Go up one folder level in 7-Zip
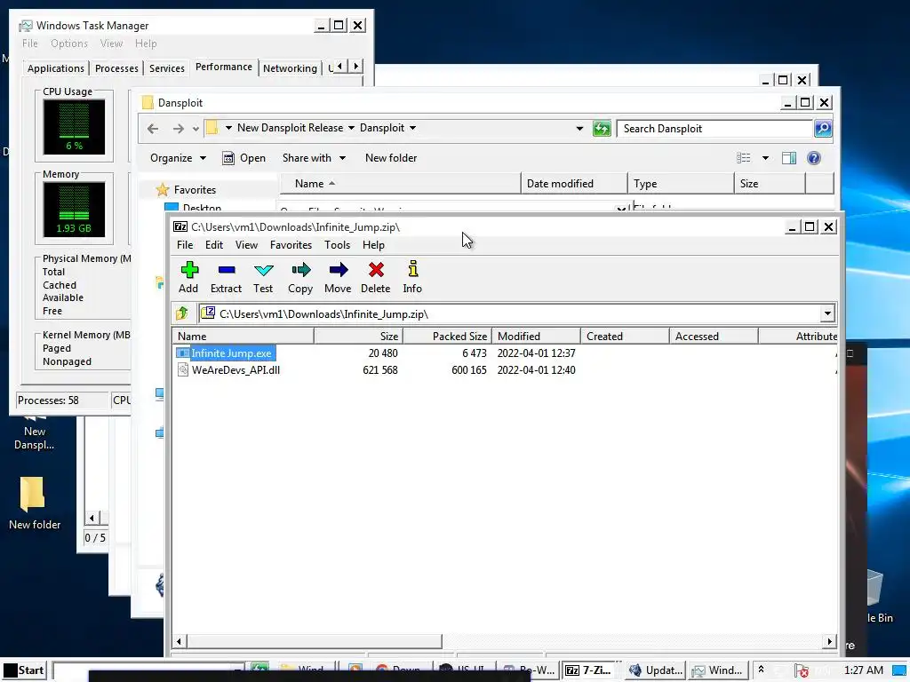This screenshot has width=910, height=682. click(x=182, y=313)
